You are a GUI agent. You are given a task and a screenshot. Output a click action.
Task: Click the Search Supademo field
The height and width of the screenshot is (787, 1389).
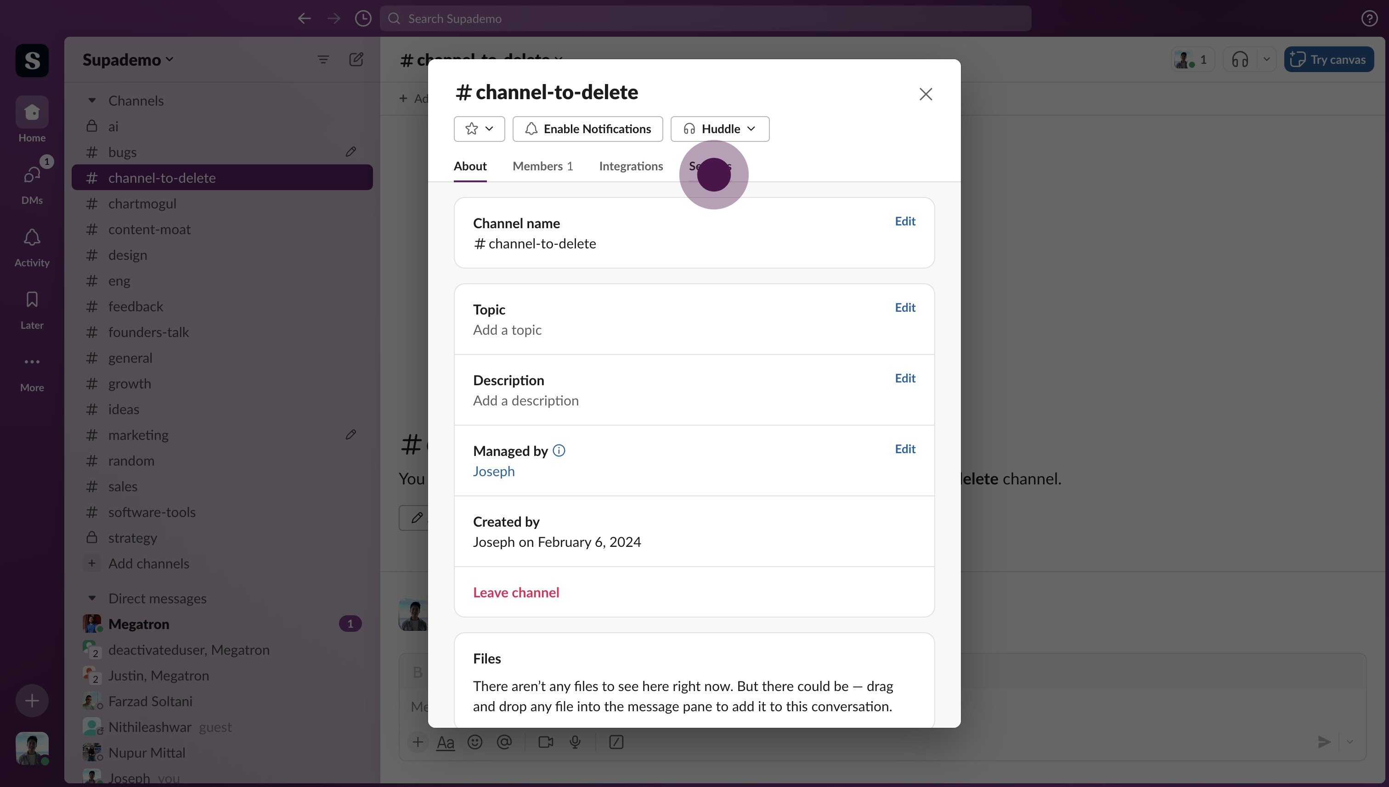(x=706, y=18)
